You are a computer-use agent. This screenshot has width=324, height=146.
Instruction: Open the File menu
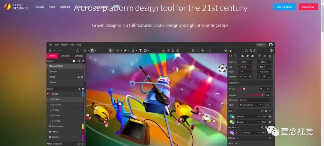(x=51, y=45)
